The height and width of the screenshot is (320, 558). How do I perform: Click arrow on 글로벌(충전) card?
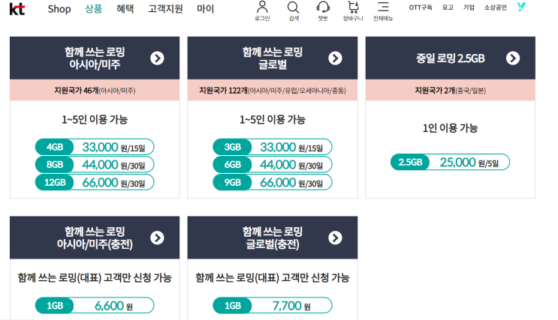[335, 238]
